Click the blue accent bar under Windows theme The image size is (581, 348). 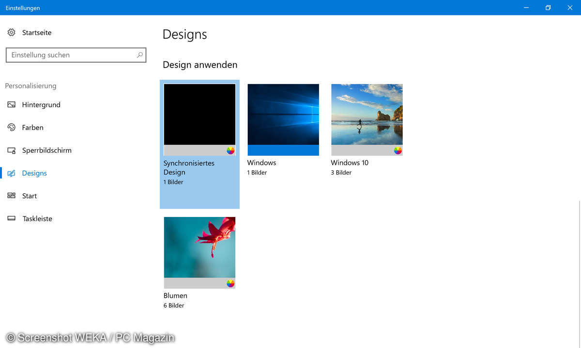point(283,150)
